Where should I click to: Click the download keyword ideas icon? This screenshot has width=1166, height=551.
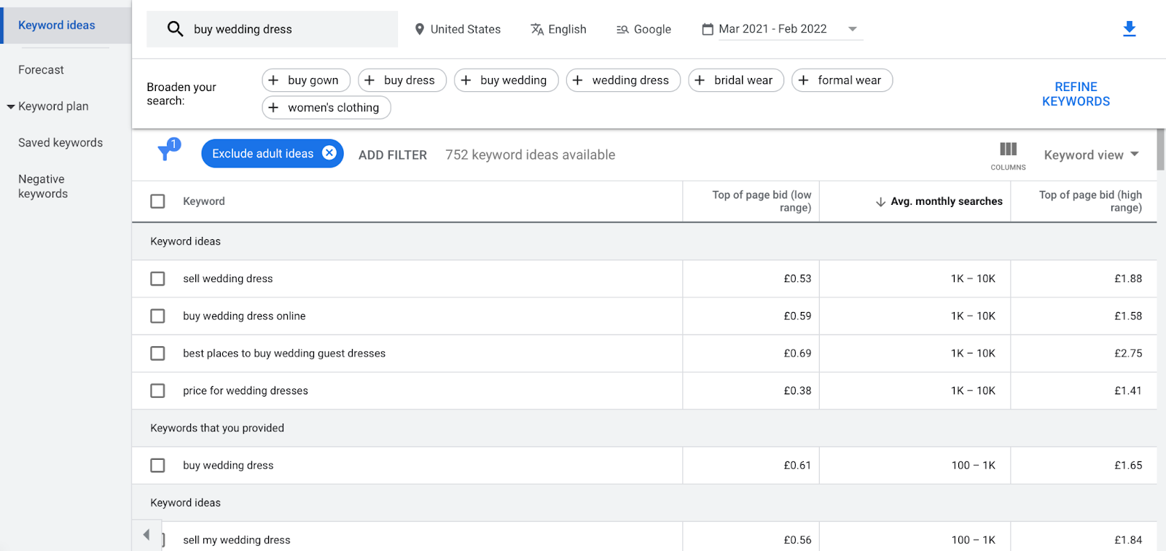click(x=1129, y=29)
